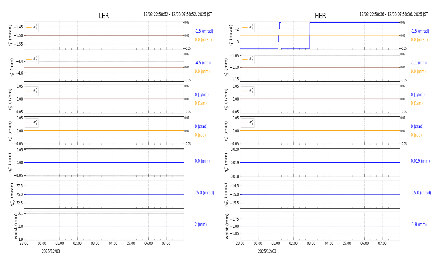
Task: Click the 0.019 (mm) value label
Action: pos(420,161)
